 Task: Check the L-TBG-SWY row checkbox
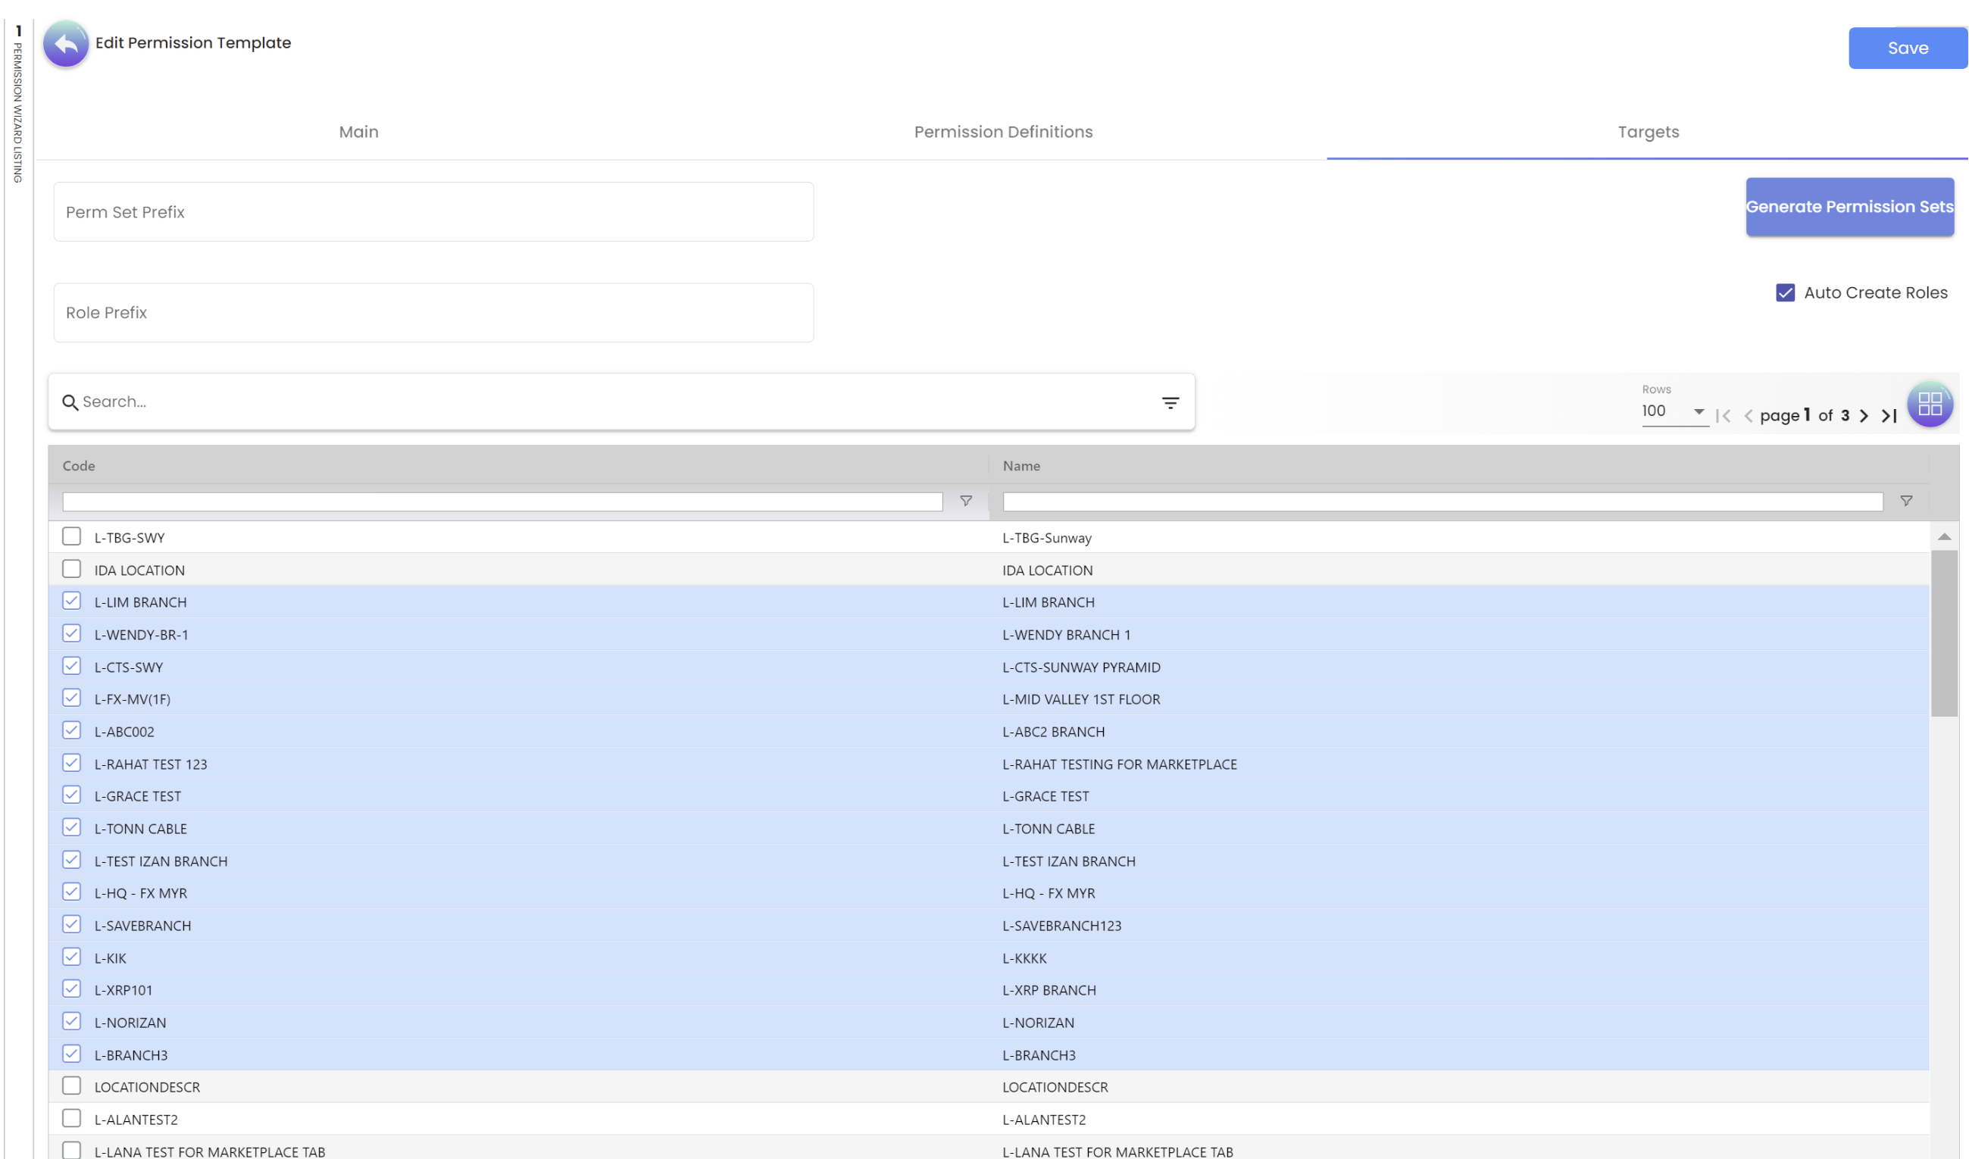[71, 537]
